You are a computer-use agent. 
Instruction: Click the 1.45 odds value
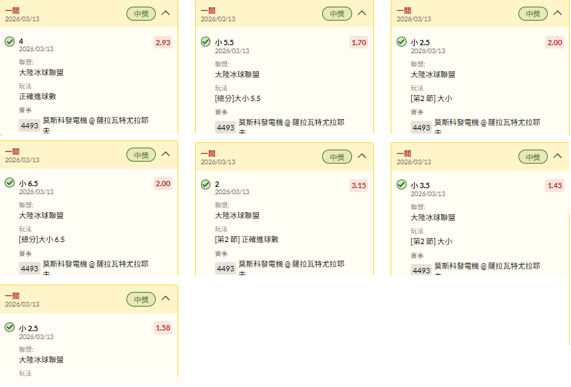click(555, 186)
